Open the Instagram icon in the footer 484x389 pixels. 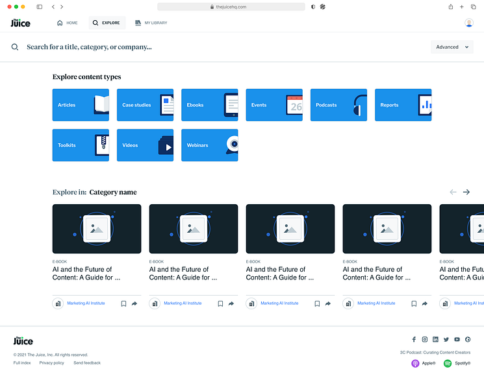425,340
